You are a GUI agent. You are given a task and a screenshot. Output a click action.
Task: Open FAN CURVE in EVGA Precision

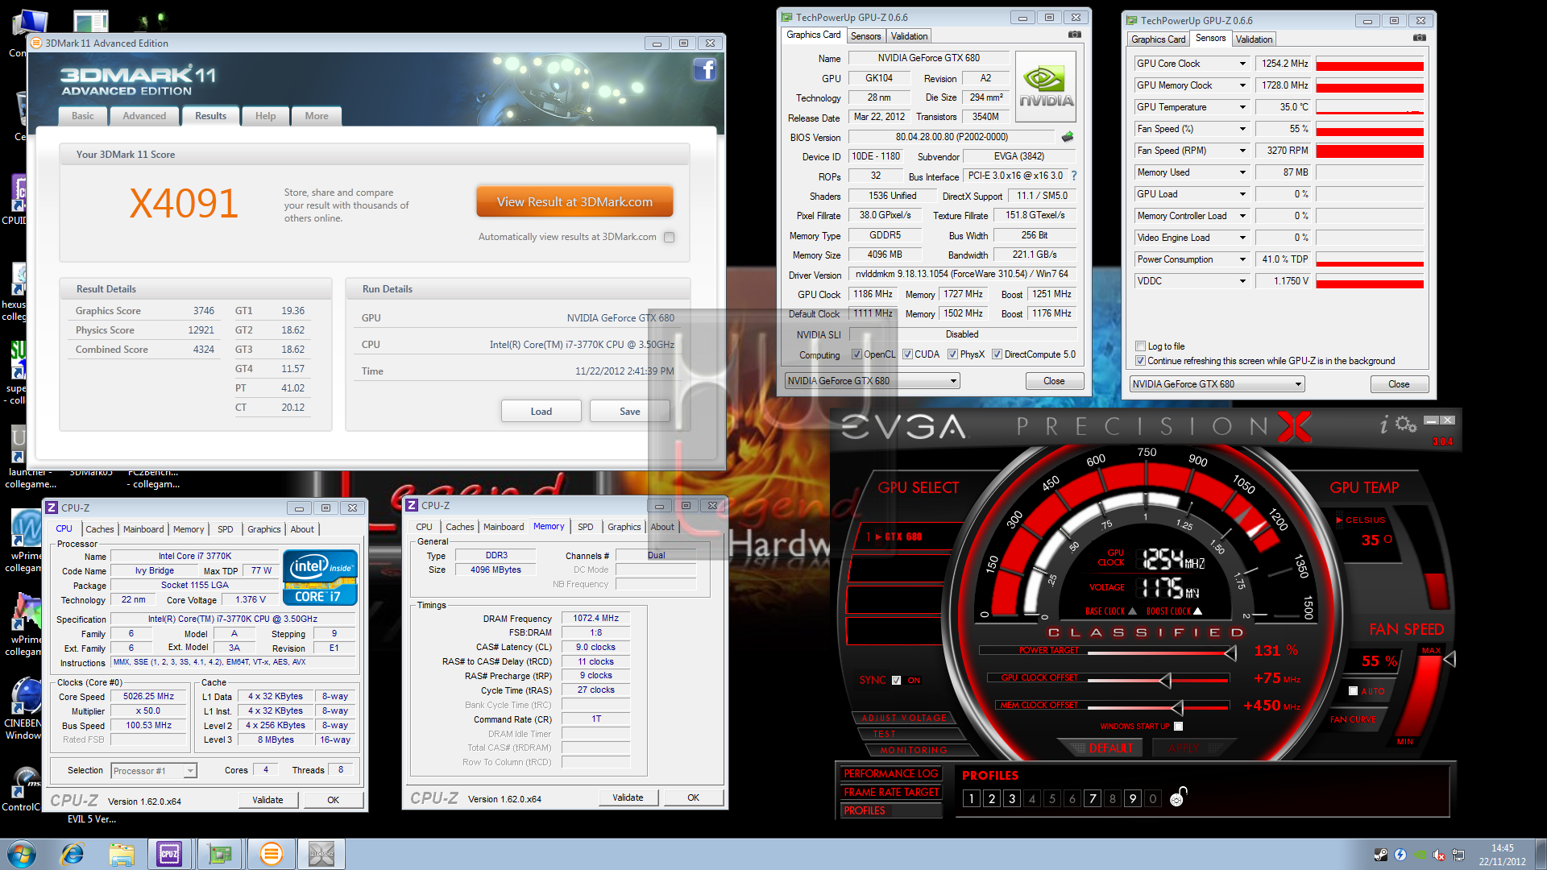point(1353,719)
